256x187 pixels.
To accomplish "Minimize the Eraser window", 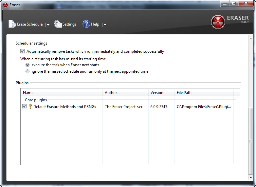I will pos(225,3).
